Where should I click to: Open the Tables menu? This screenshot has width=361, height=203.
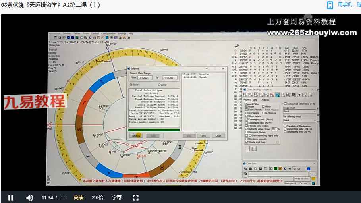[x=77, y=34]
